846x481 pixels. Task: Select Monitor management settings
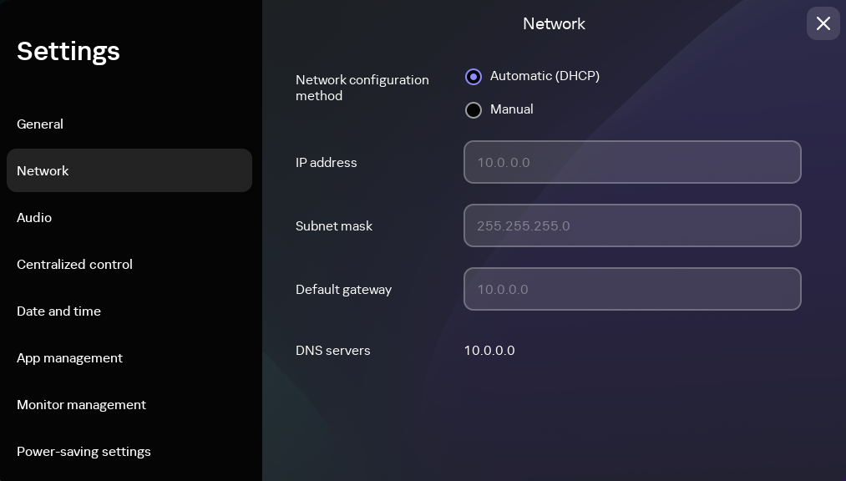81,404
